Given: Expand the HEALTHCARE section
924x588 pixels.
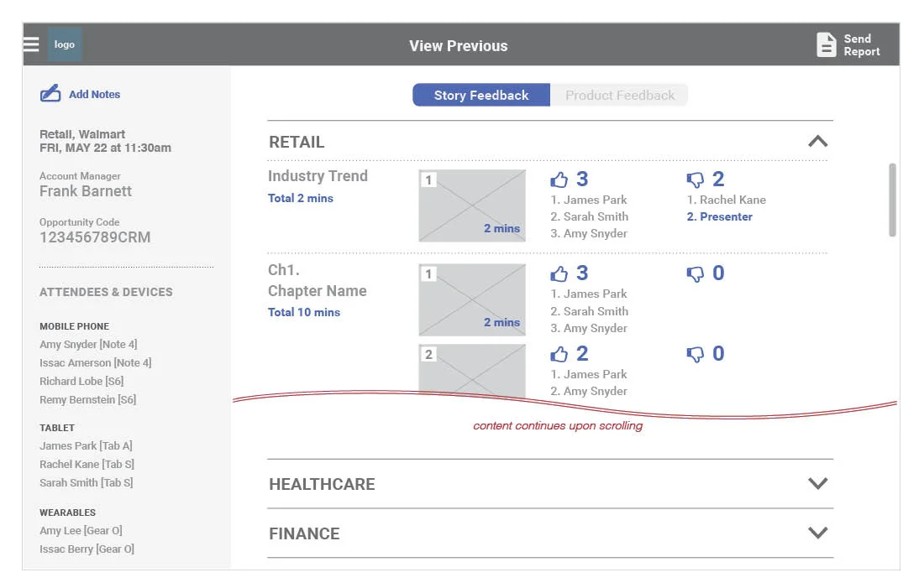Looking at the screenshot, I should point(818,483).
